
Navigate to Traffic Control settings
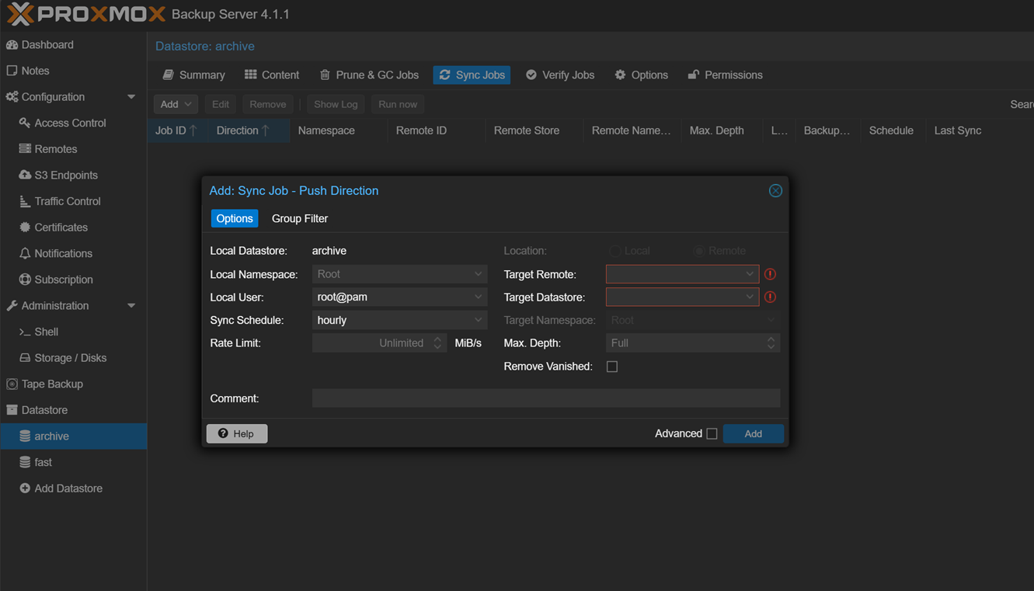tap(66, 200)
